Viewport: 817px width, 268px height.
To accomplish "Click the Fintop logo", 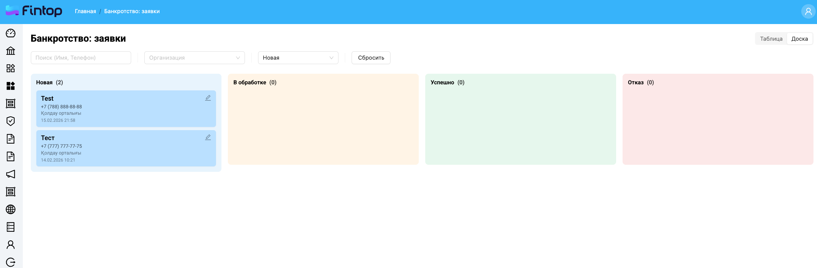I will (x=34, y=11).
